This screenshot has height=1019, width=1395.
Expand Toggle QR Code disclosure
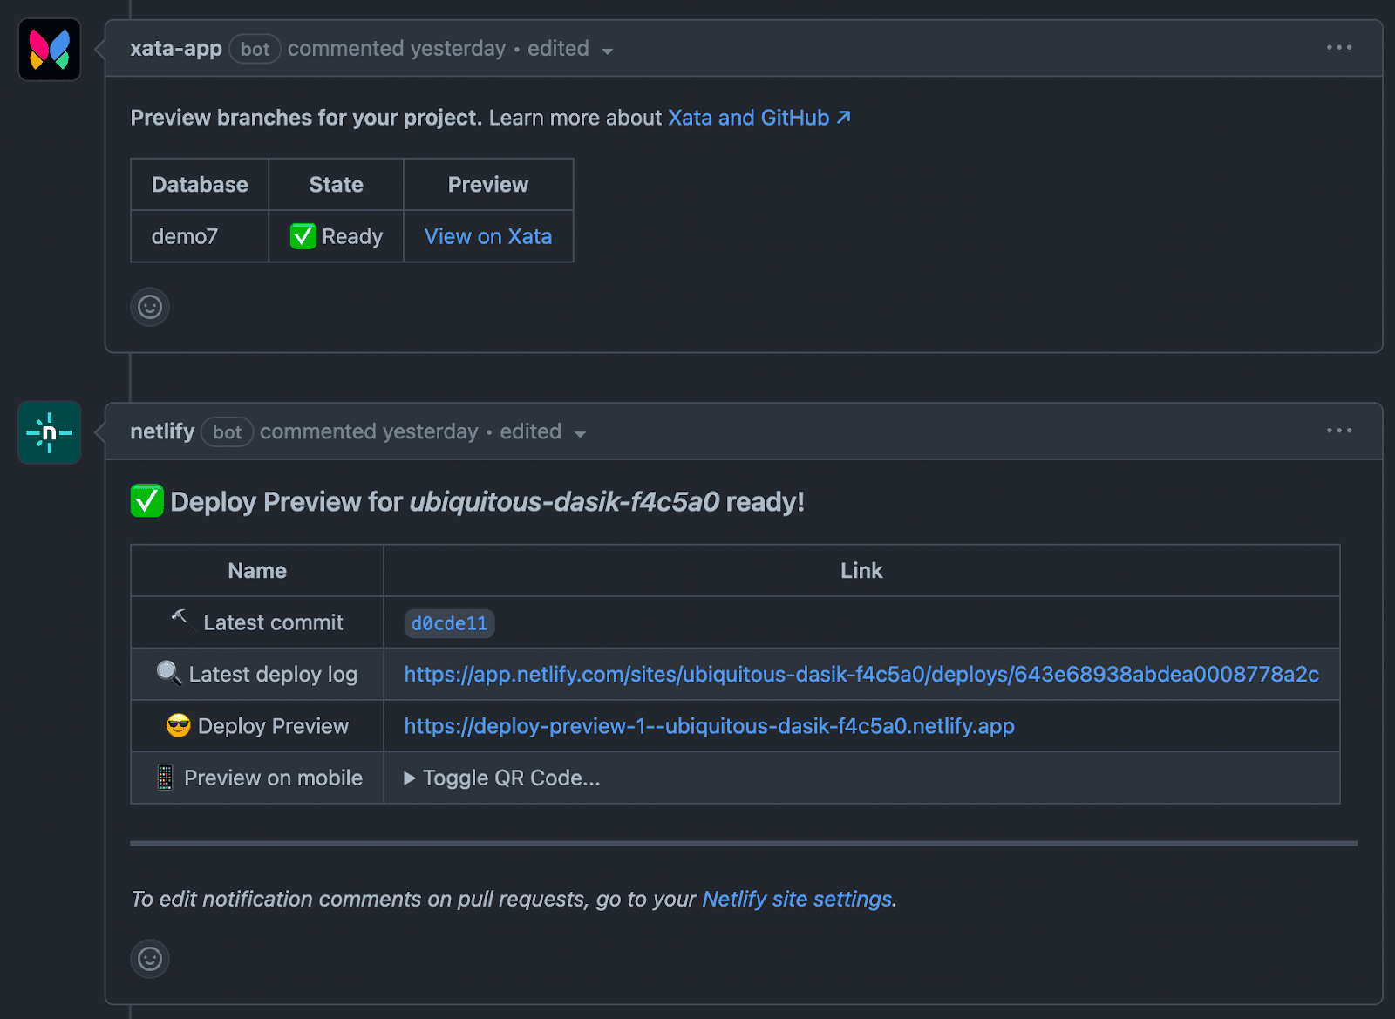tap(502, 778)
